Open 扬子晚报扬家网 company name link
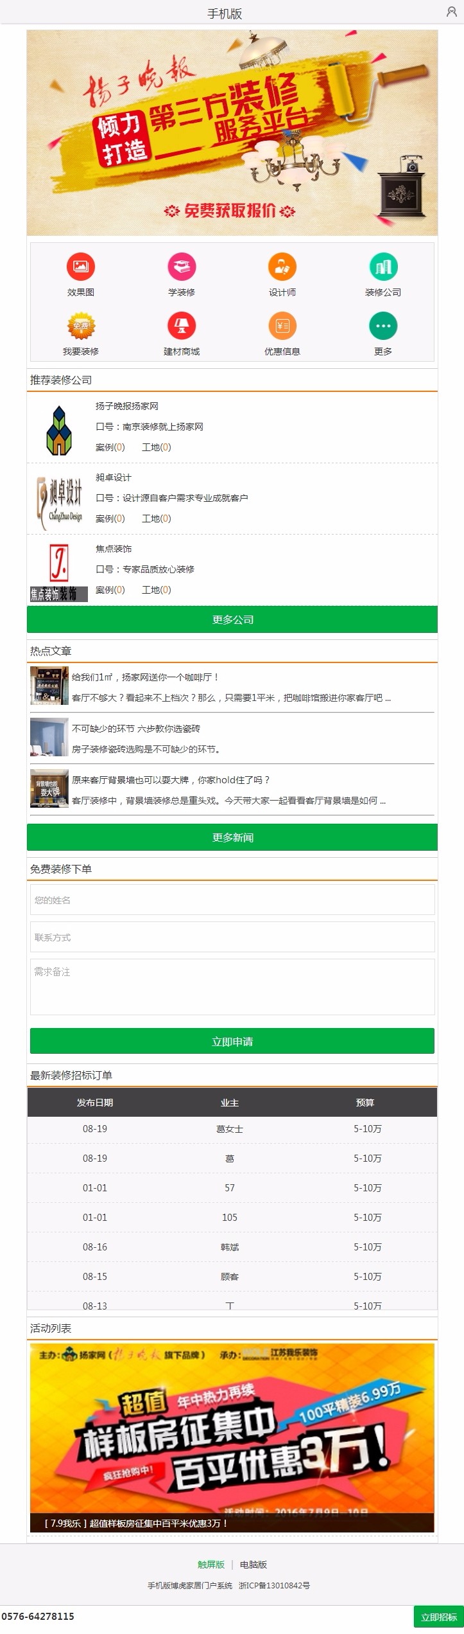Image resolution: width=464 pixels, height=1634 pixels. [127, 406]
